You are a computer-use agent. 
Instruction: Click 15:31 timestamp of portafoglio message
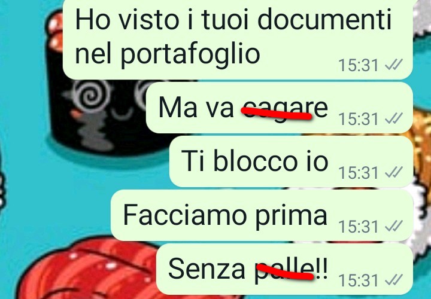359,65
